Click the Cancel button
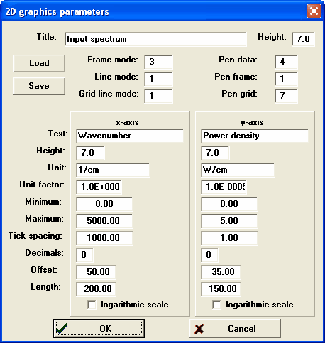325x343 pixels. pyautogui.click(x=235, y=328)
